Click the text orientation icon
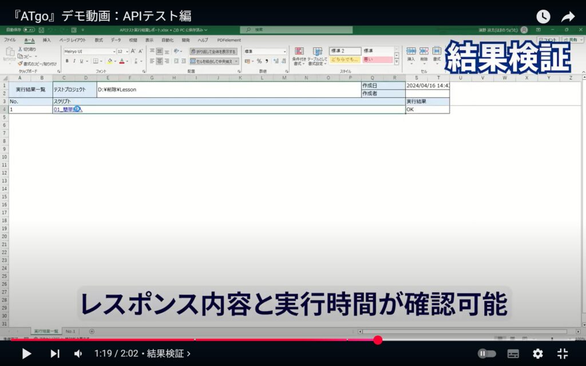This screenshot has height=366, width=586. click(x=176, y=51)
